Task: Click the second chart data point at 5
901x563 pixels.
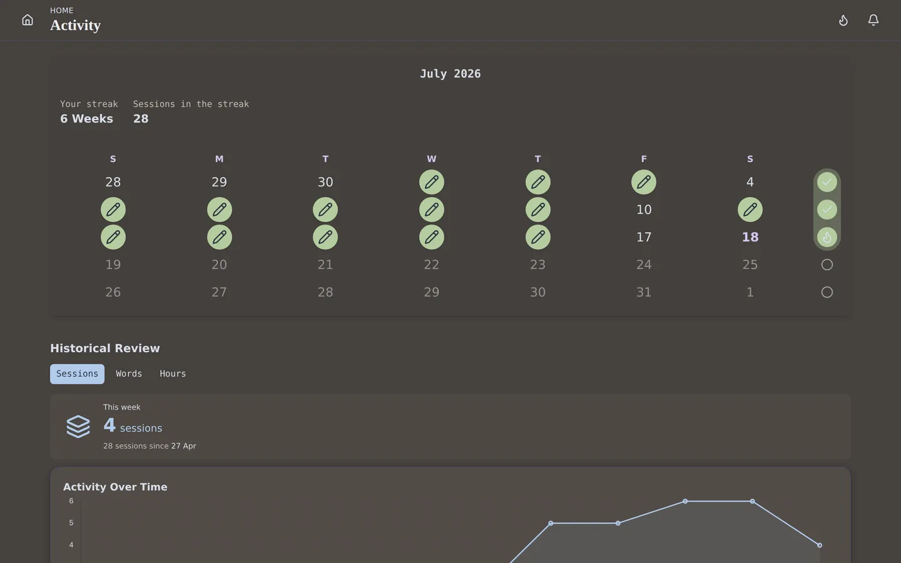Action: (618, 523)
